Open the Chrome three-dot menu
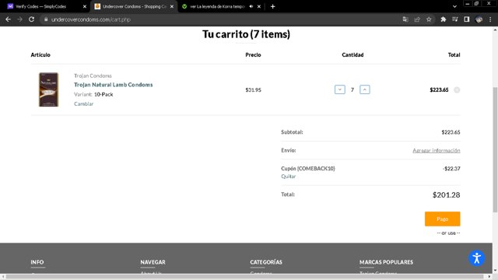This screenshot has width=498, height=280. click(x=490, y=19)
